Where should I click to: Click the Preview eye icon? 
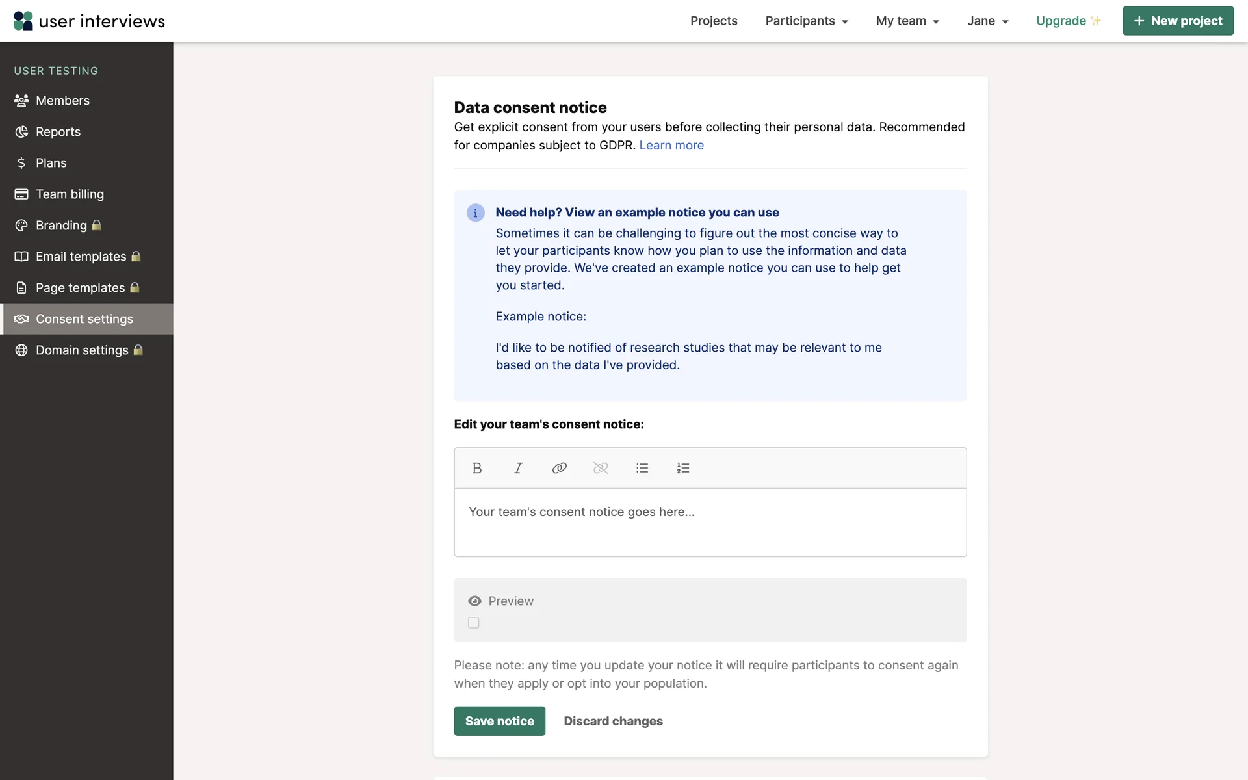tap(475, 601)
